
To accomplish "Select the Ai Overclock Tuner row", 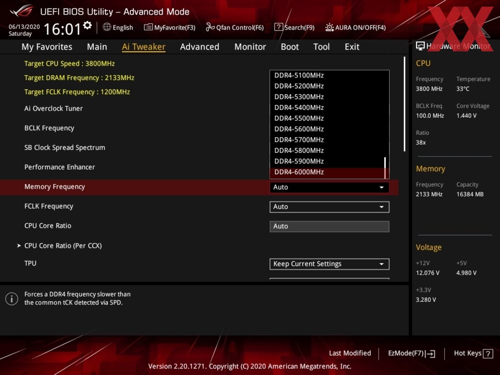I will coord(53,108).
